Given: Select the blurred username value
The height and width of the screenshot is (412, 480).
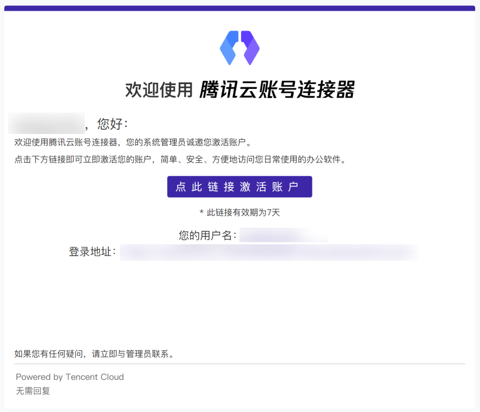Looking at the screenshot, I should pyautogui.click(x=283, y=235).
